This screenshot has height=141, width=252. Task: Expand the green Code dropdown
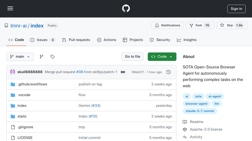pyautogui.click(x=162, y=57)
